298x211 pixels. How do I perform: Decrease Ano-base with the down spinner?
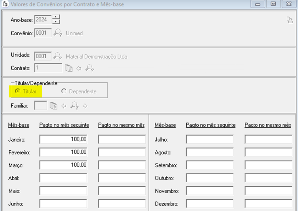click(56, 22)
